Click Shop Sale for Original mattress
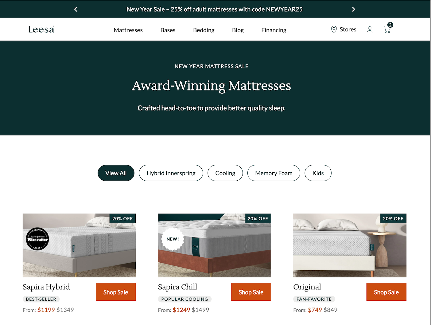 (x=386, y=292)
